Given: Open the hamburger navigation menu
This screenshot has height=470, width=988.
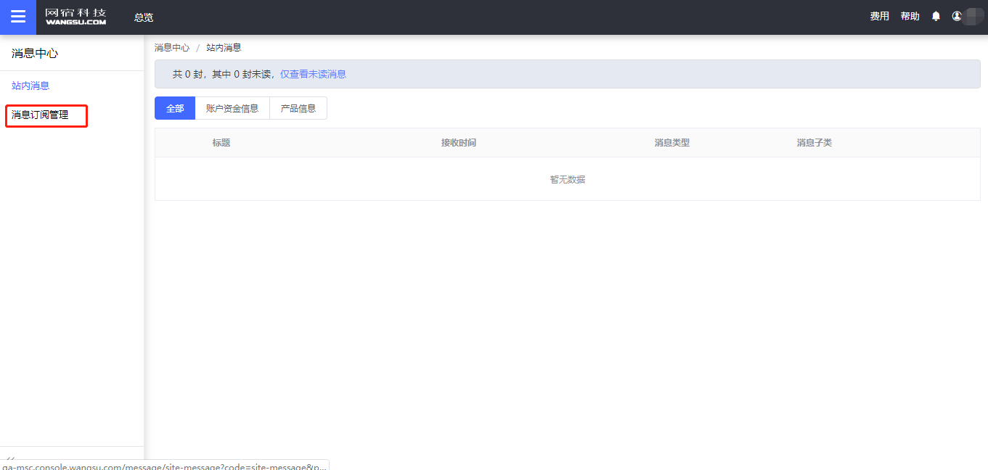Looking at the screenshot, I should [18, 17].
